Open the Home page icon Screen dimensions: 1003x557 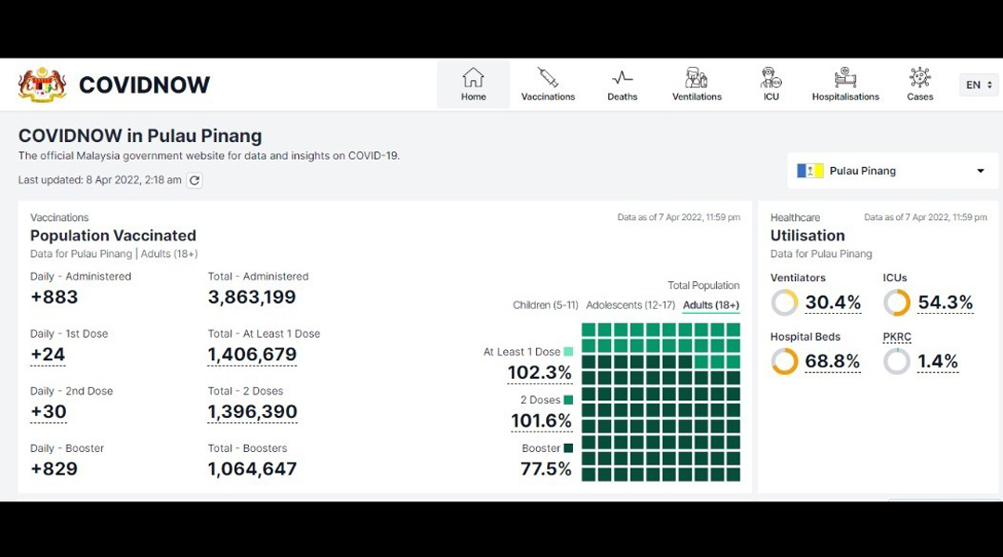point(474,77)
